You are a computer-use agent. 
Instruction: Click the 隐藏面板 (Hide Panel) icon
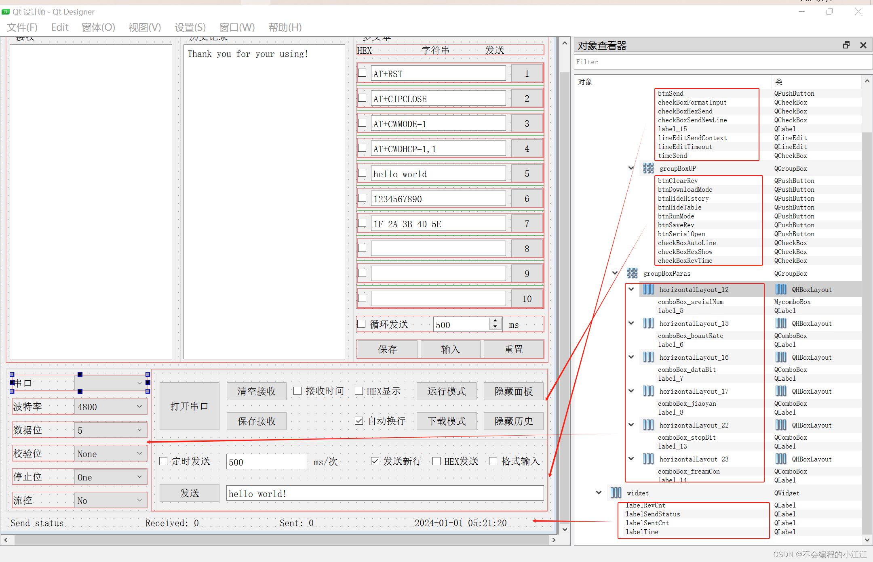click(513, 391)
